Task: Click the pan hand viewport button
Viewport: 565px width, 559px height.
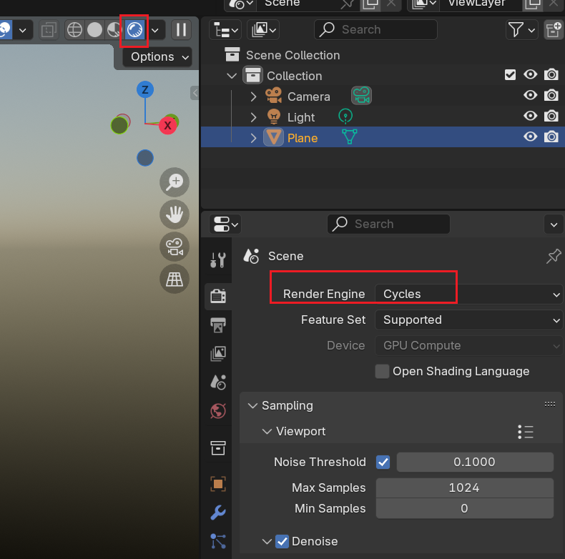Action: click(x=175, y=214)
